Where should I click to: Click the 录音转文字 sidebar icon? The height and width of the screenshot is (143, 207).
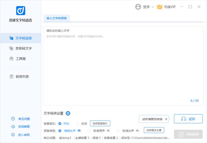11,48
